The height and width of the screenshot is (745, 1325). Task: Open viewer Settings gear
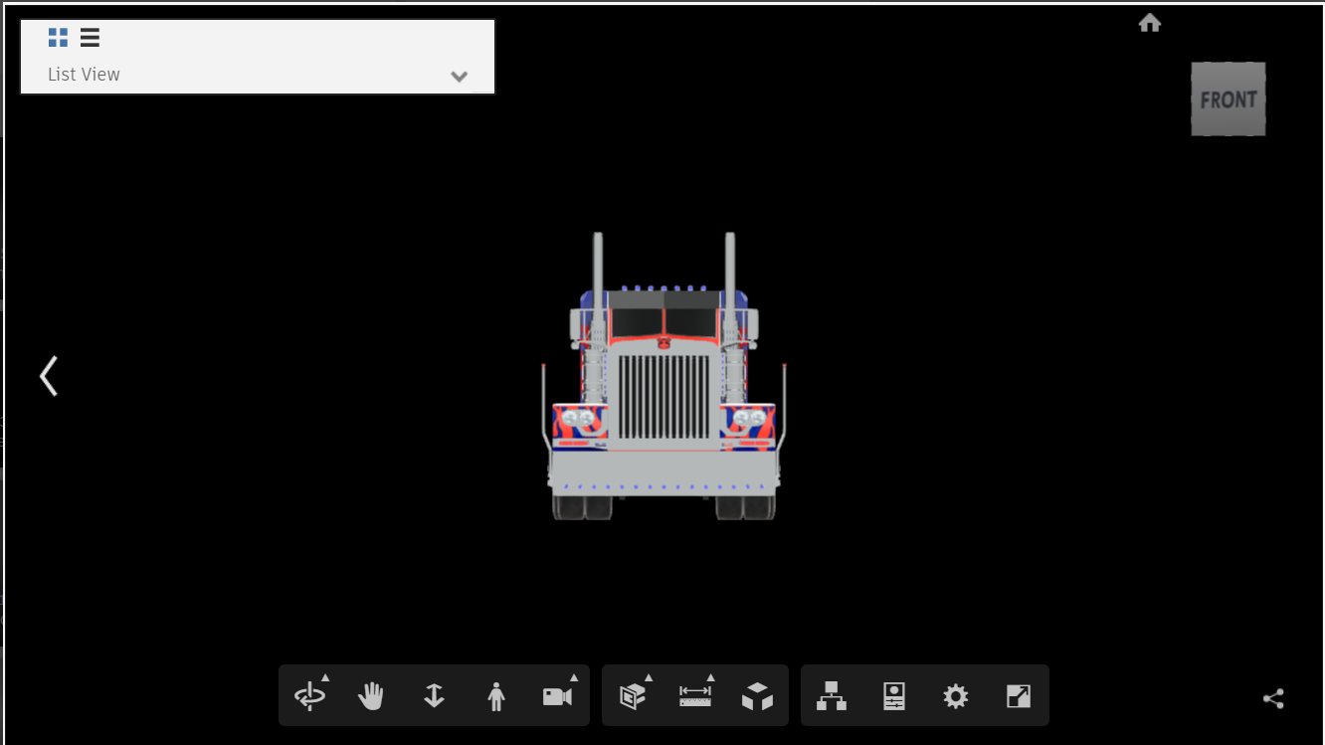coord(956,696)
